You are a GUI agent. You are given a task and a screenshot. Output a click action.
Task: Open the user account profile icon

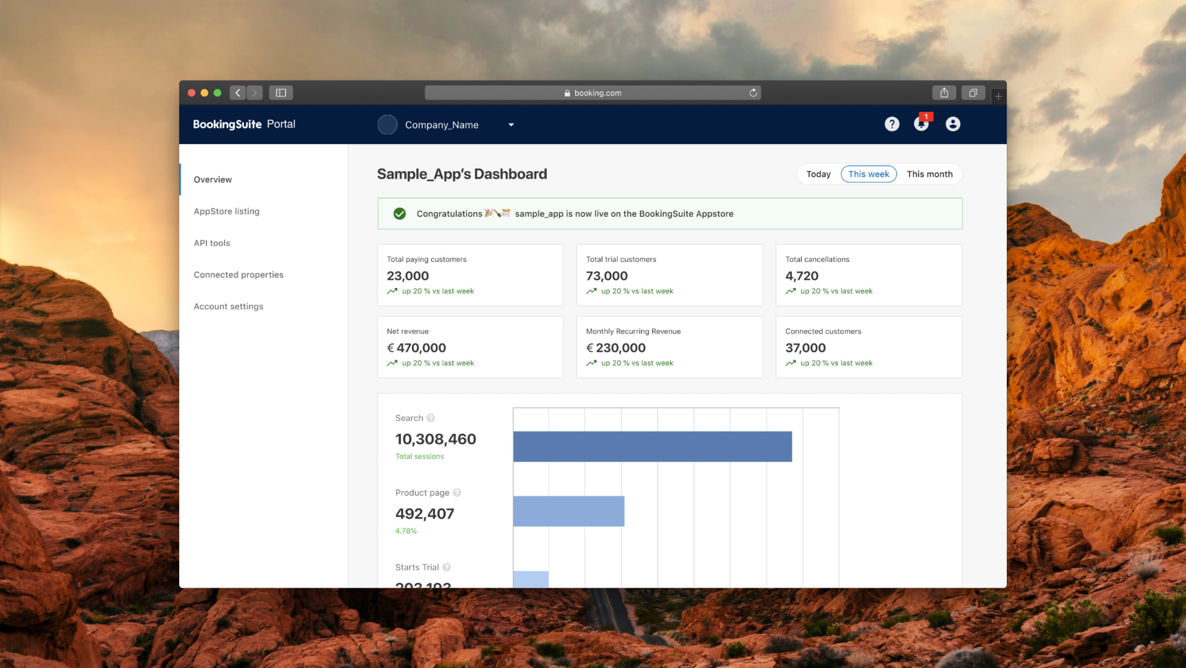tap(953, 124)
